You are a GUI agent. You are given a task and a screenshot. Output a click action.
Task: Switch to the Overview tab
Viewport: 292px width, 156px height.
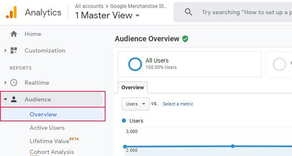tap(133, 87)
